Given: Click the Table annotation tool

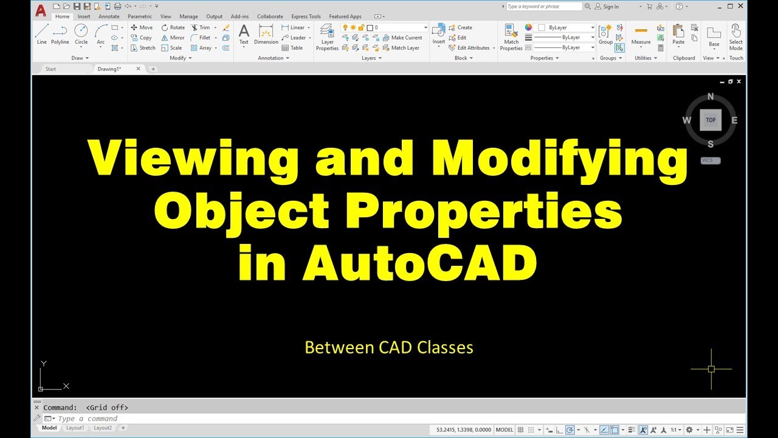Looking at the screenshot, I should [x=292, y=47].
